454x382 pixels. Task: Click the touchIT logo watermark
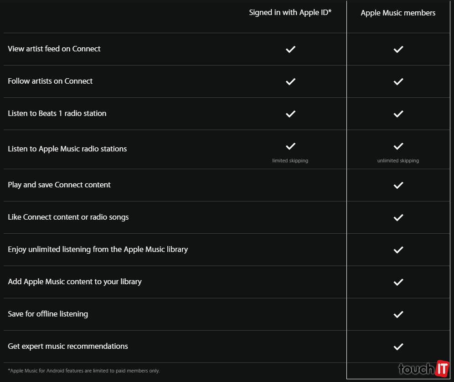(423, 368)
